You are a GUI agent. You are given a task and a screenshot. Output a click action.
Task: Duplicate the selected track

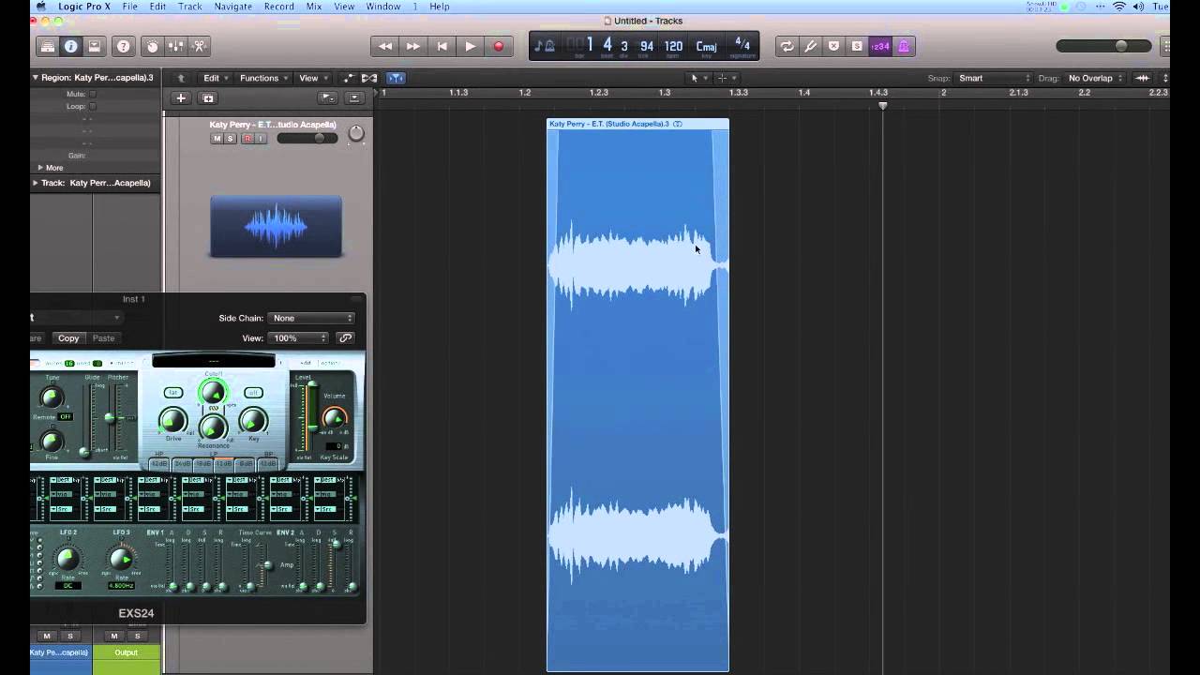pos(208,97)
